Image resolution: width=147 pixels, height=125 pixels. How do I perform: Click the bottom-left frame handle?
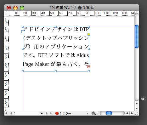coord(23,71)
